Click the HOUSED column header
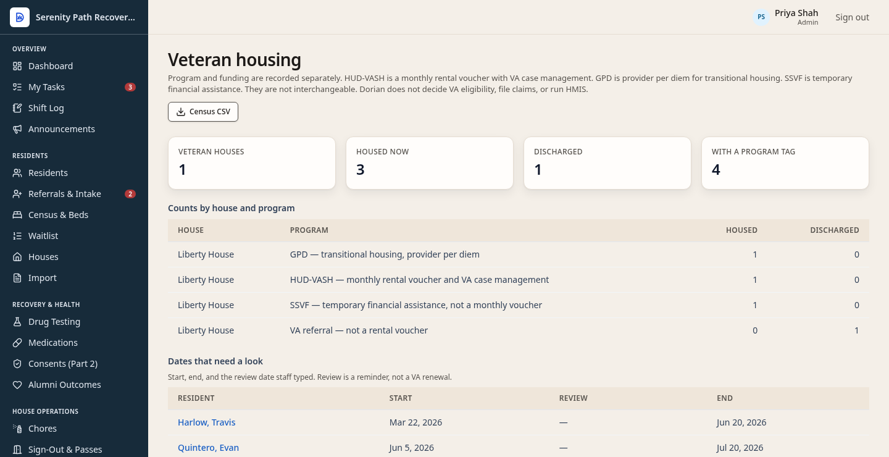Screen dimensions: 889x457 click(741, 230)
